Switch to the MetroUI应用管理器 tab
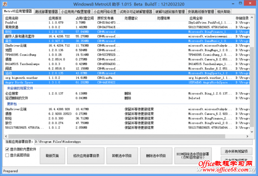The width and height of the screenshot is (258, 176). tap(18, 11)
